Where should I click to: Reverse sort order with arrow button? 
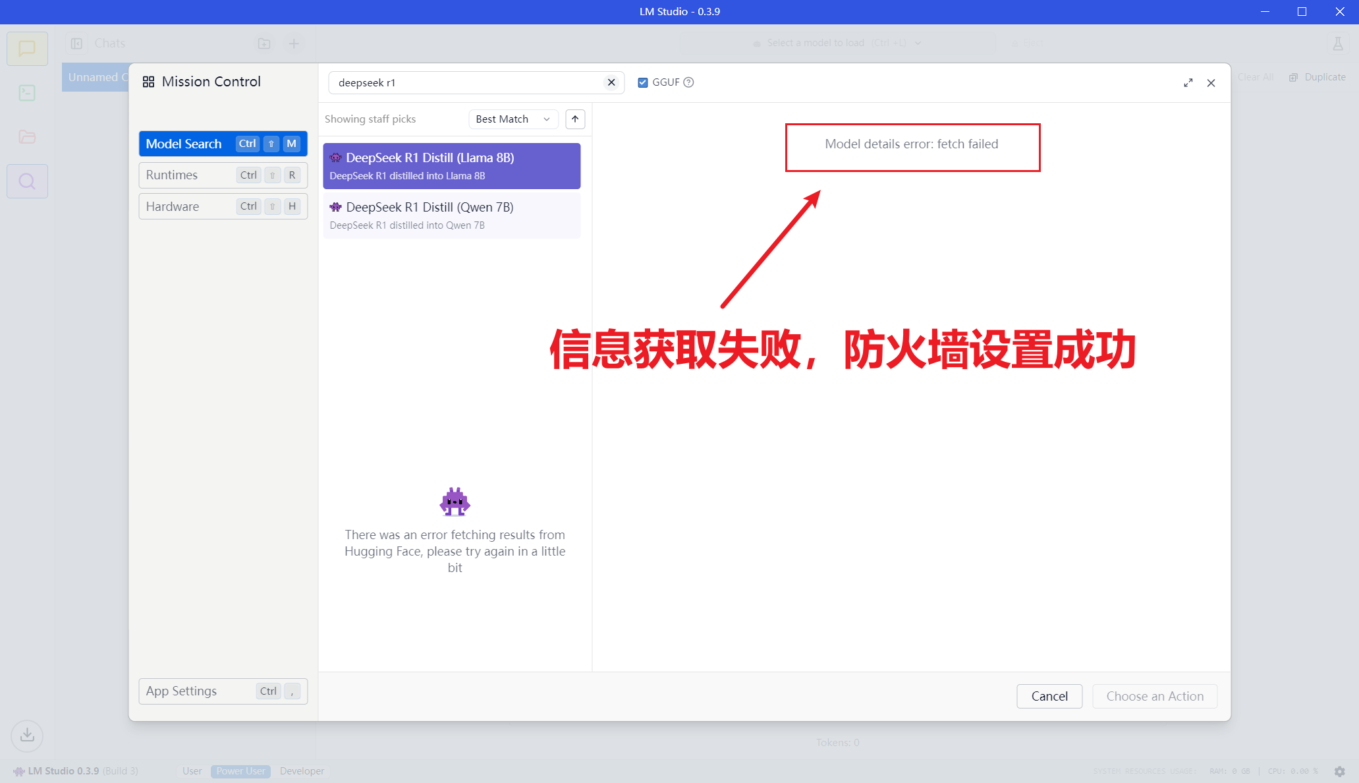pyautogui.click(x=575, y=119)
